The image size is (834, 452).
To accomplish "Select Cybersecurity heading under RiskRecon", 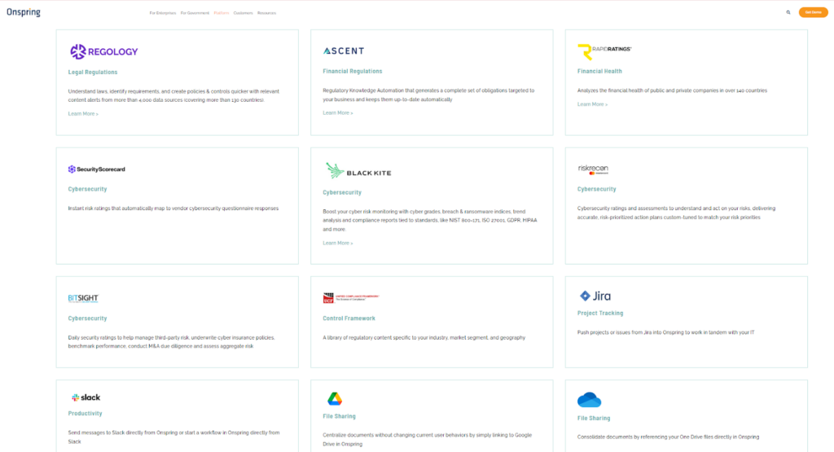I will (x=596, y=189).
